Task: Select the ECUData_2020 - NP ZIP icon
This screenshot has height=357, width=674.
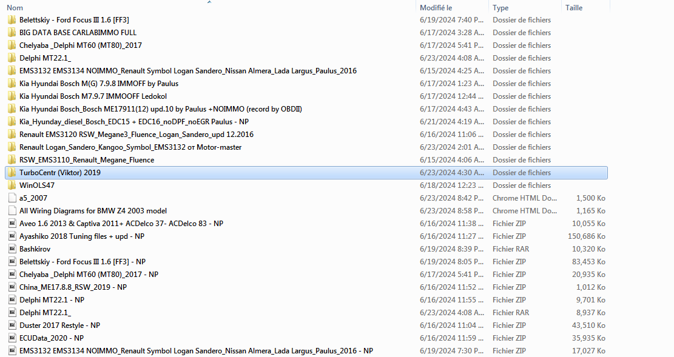Action: click(x=12, y=338)
